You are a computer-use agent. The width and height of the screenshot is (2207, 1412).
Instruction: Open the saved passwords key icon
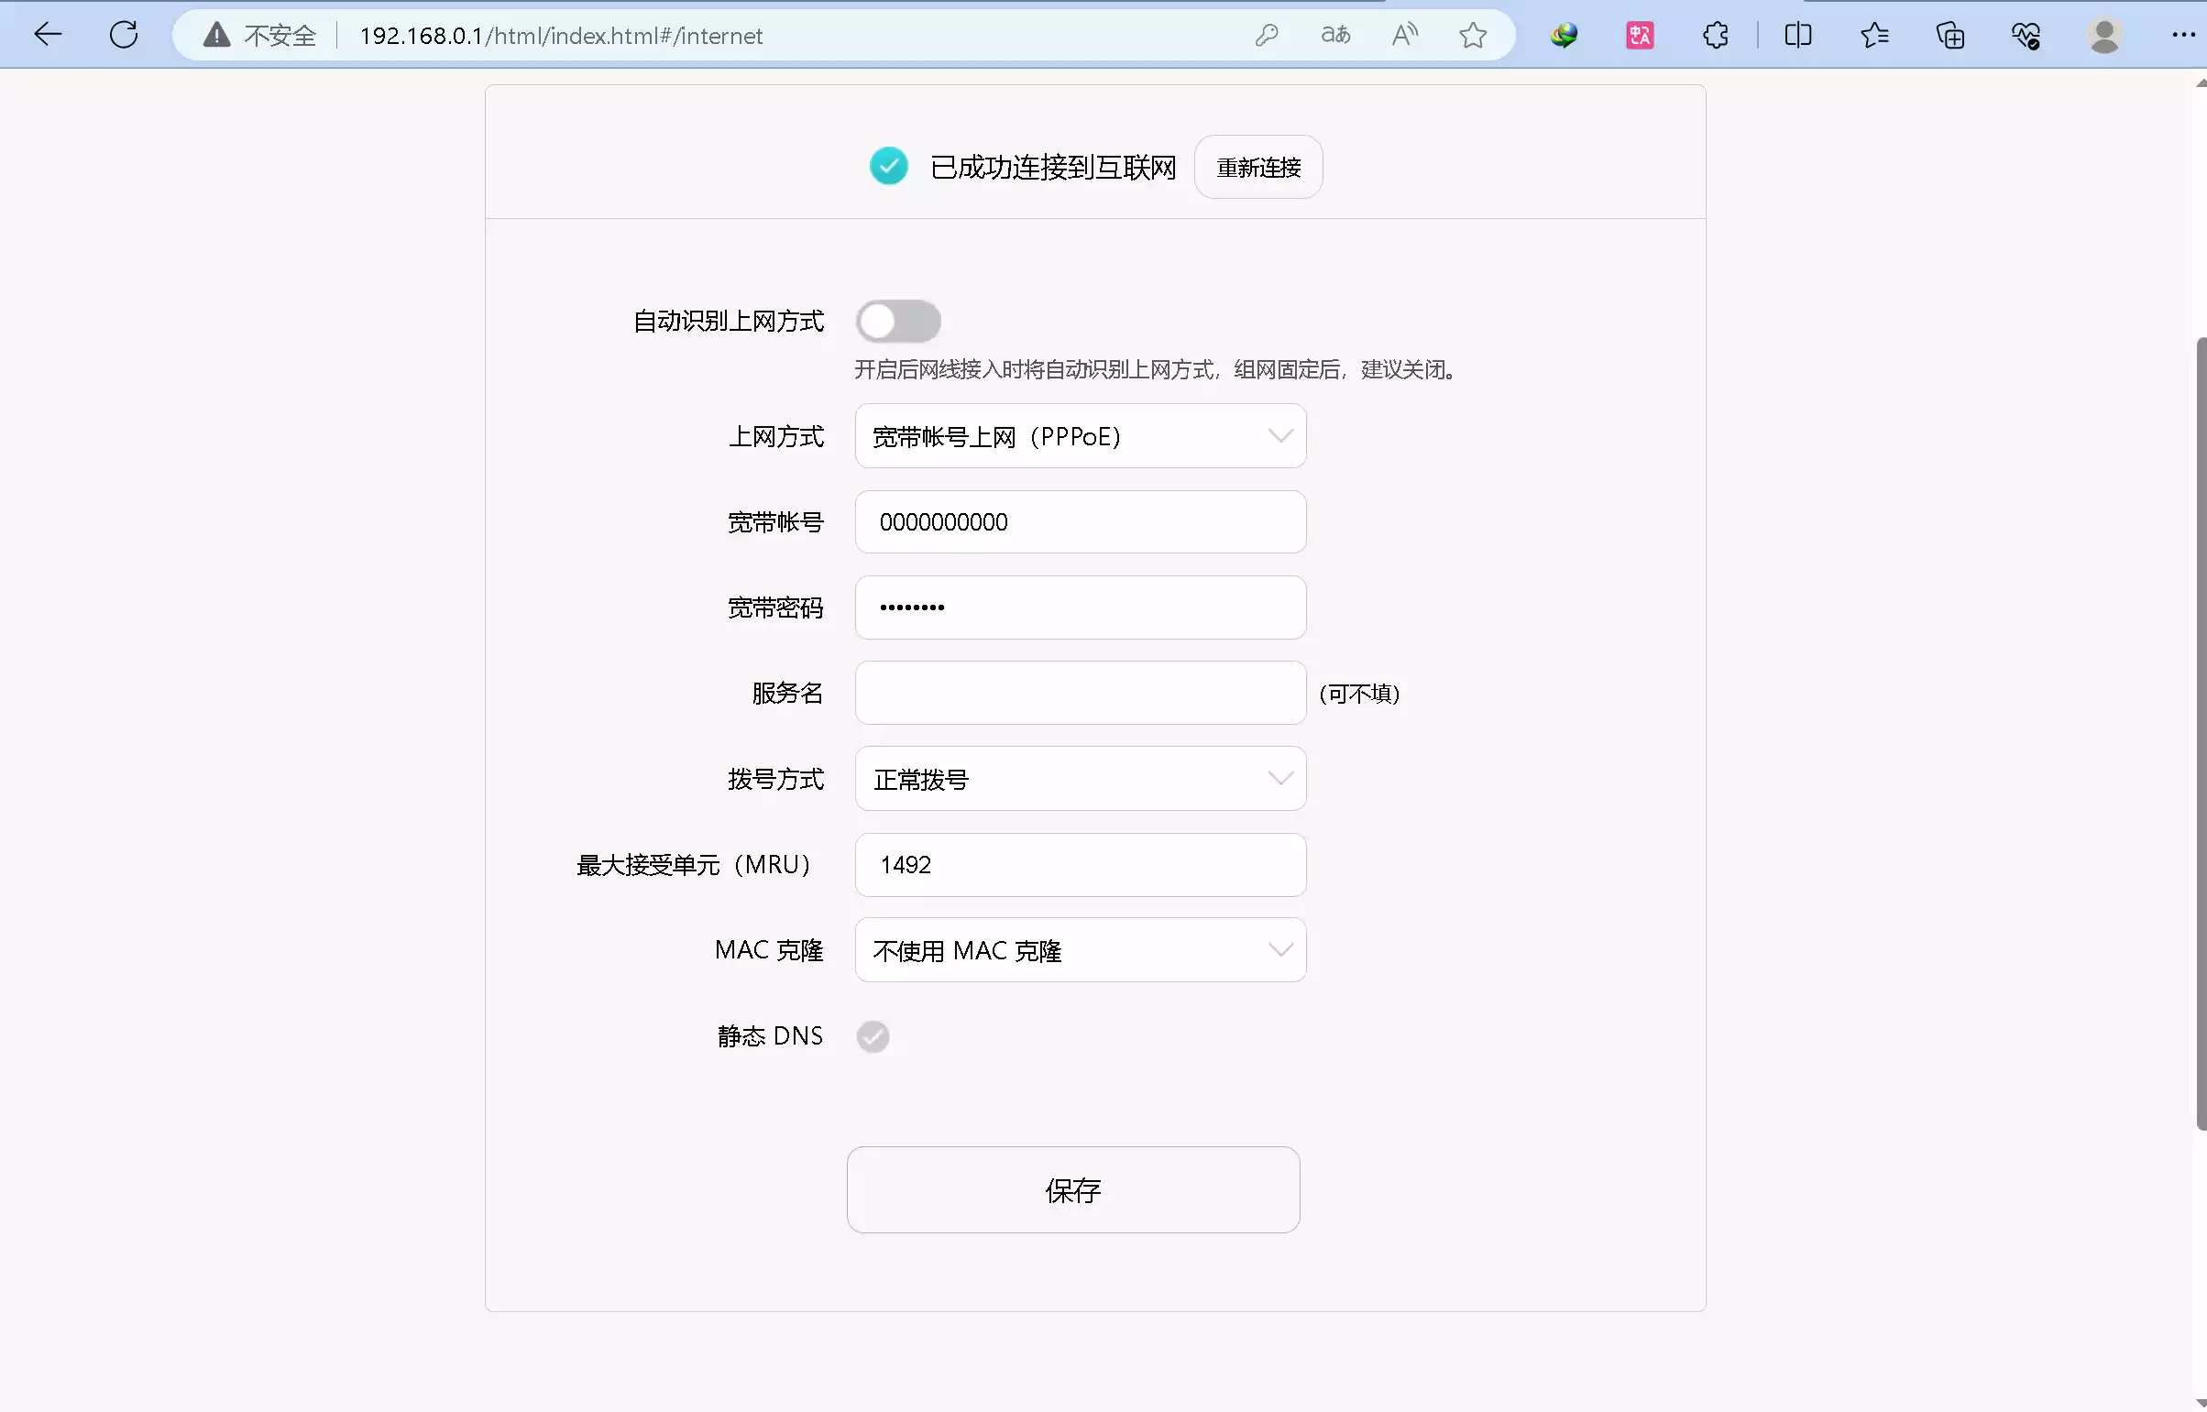point(1267,35)
